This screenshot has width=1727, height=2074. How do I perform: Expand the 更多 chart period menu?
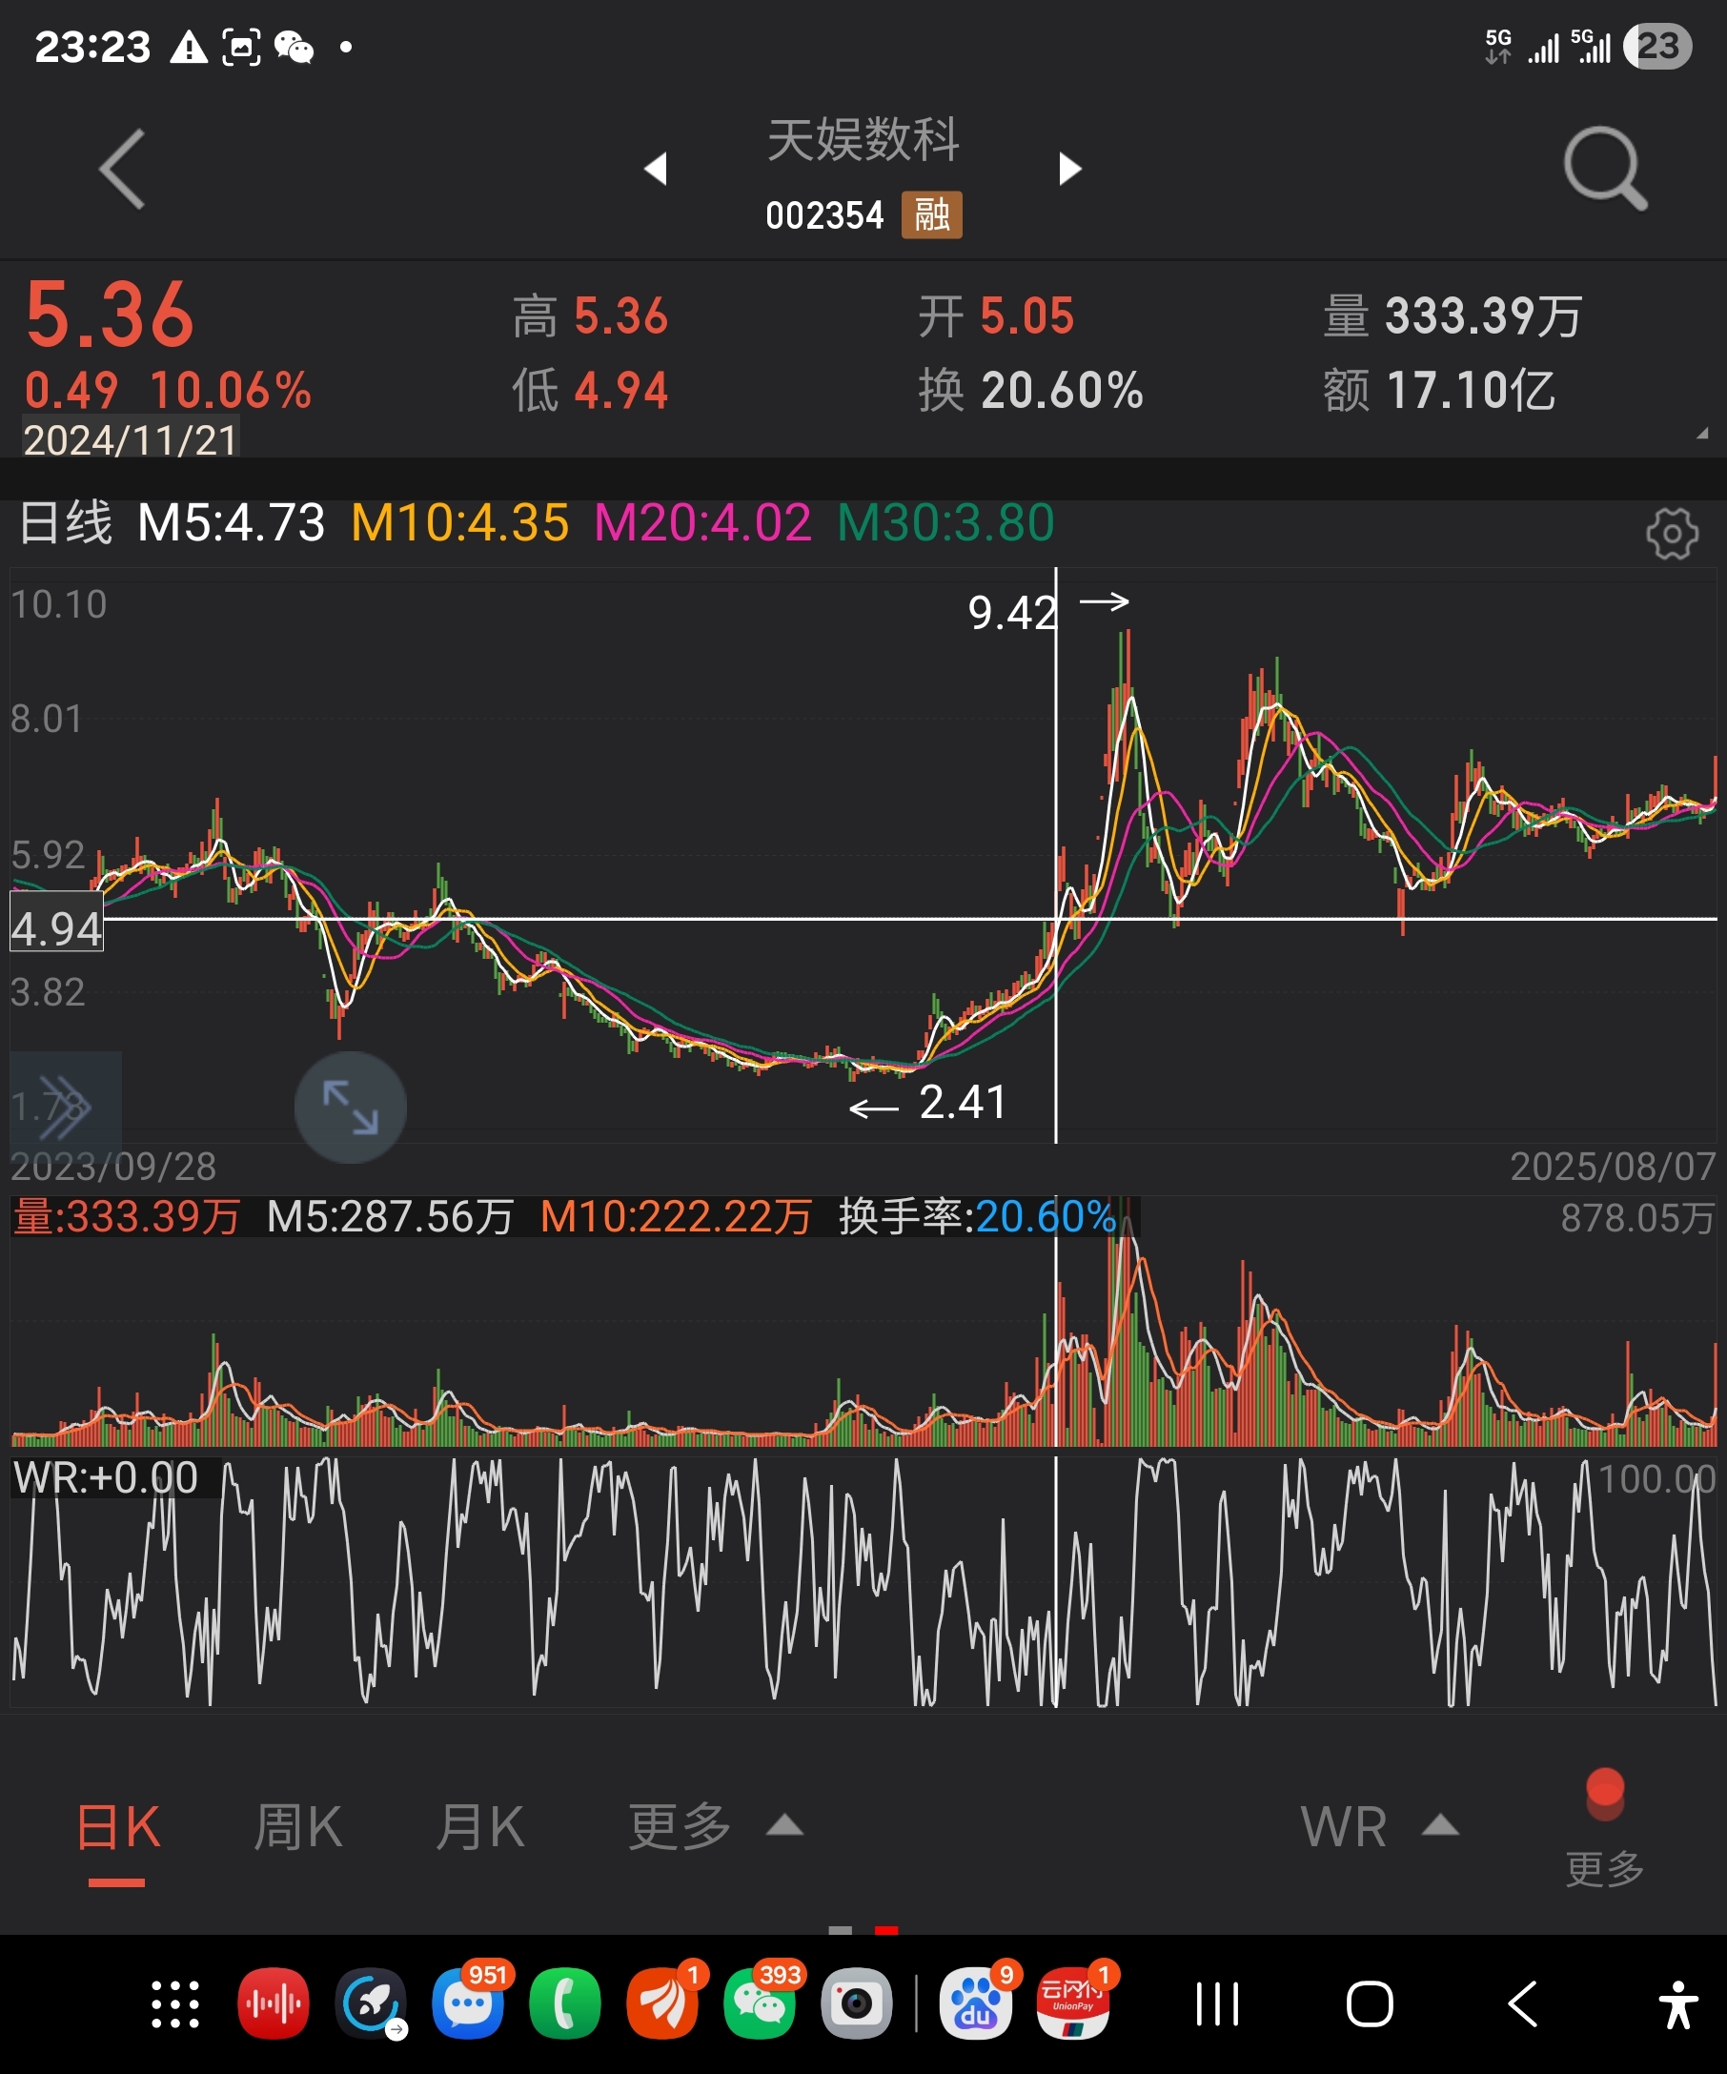pos(716,1826)
